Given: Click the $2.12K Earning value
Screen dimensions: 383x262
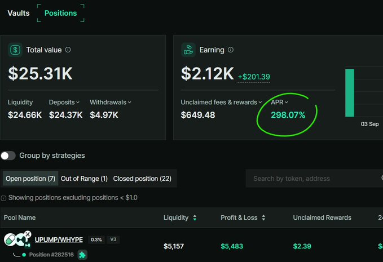Looking at the screenshot, I should 208,73.
